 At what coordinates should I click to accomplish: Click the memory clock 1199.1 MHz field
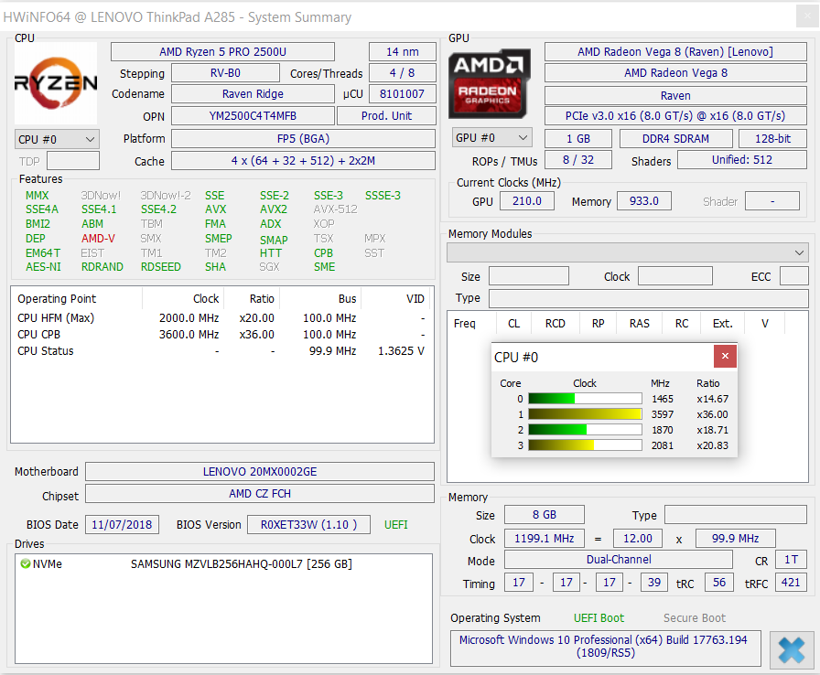(x=544, y=538)
